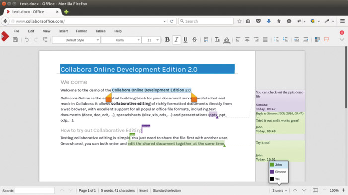Insert a table from toolbar
This screenshot has width=348, height=195.
click(x=317, y=40)
